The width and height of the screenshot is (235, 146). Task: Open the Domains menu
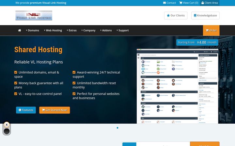tap(33, 30)
